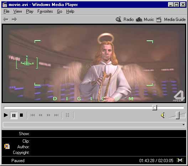Click the Forward arrow in toolbar
This screenshot has height=166, width=188.
(14, 20)
